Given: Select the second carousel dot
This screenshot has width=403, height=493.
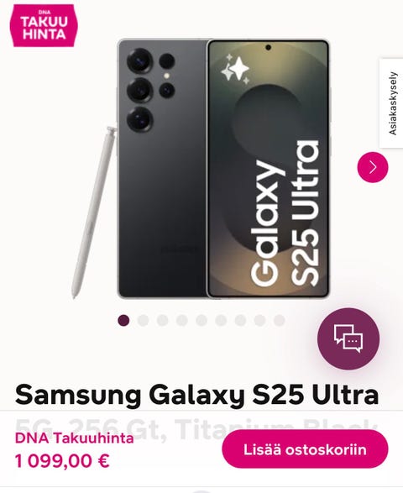Looking at the screenshot, I should [143, 320].
